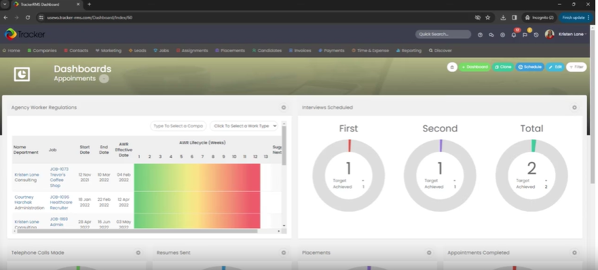Expand the Kristen Lane user menu

[572, 35]
